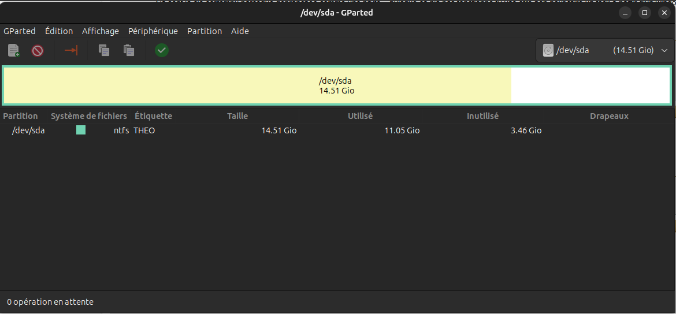
Task: Select the unused white area of disk graphic
Action: coord(590,85)
